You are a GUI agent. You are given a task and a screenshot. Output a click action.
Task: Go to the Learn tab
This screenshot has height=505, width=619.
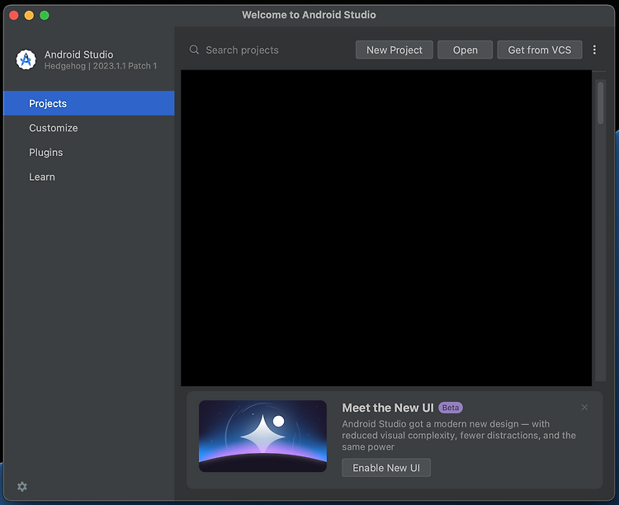click(x=89, y=177)
